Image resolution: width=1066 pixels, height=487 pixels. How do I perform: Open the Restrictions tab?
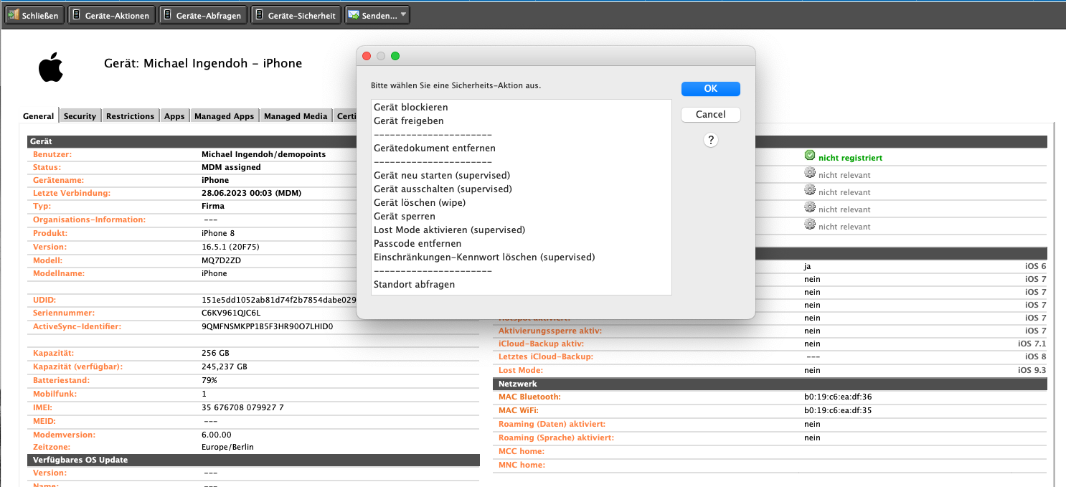point(130,116)
